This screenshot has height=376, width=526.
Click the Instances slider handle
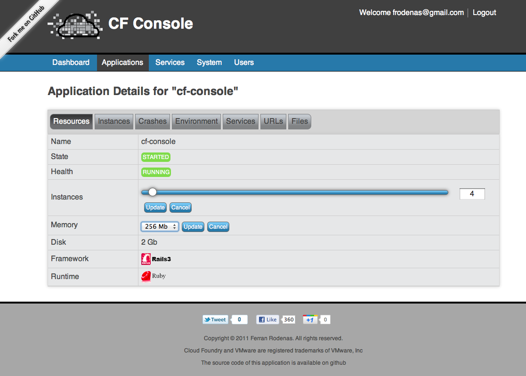coord(153,192)
